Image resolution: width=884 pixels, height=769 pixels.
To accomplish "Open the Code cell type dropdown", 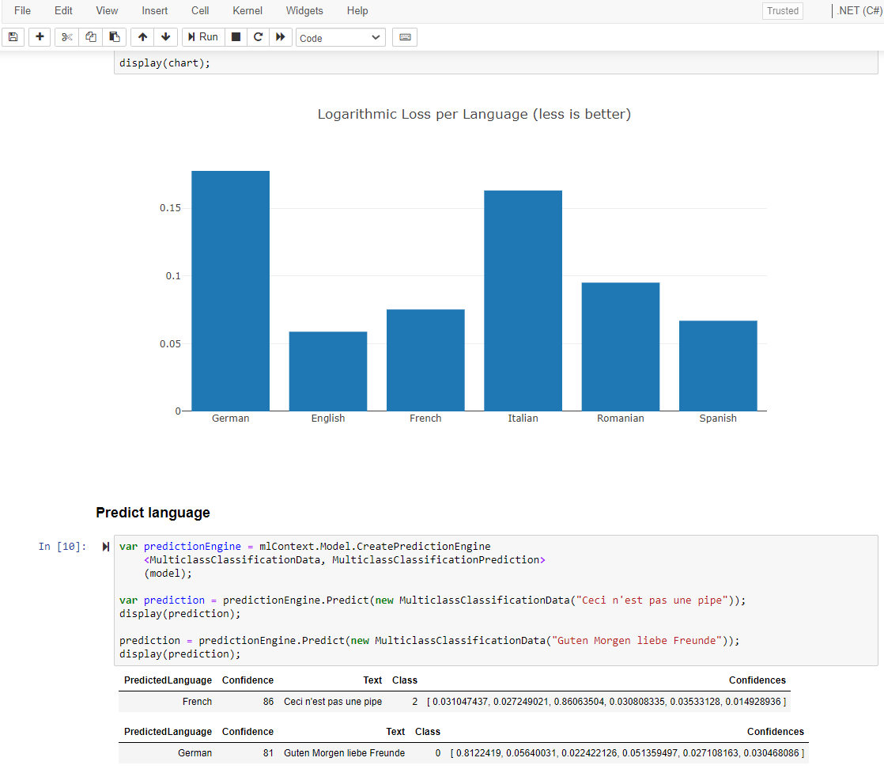I will tap(340, 38).
